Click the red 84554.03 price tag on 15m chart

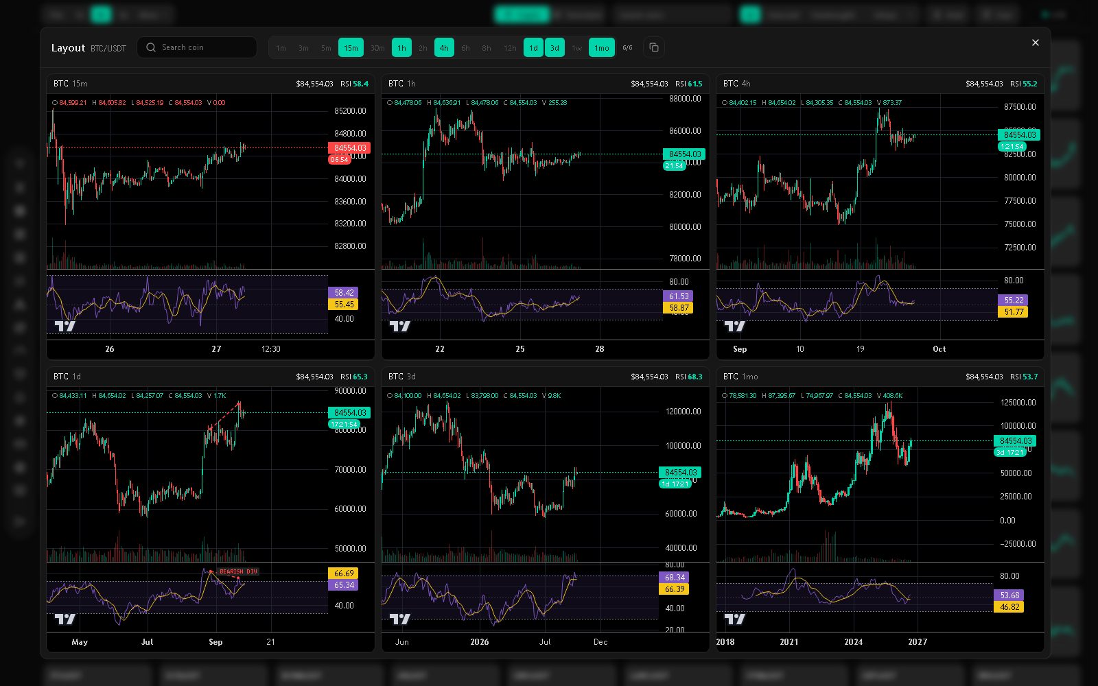pyautogui.click(x=350, y=147)
